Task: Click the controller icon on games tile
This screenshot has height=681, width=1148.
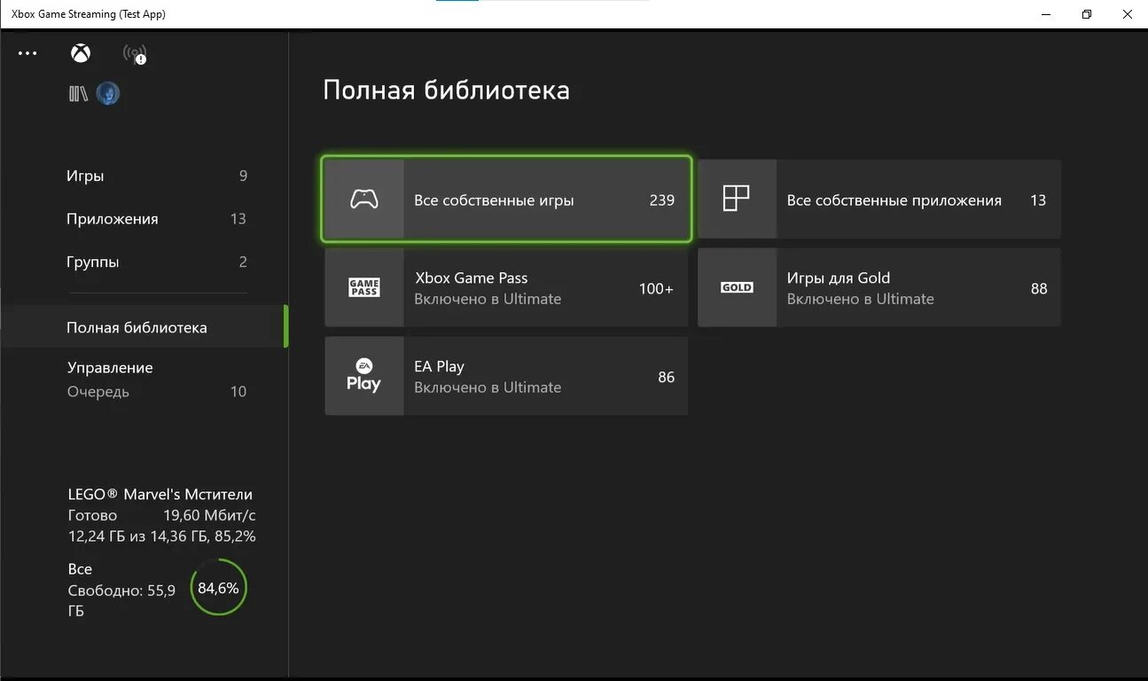Action: (x=364, y=200)
